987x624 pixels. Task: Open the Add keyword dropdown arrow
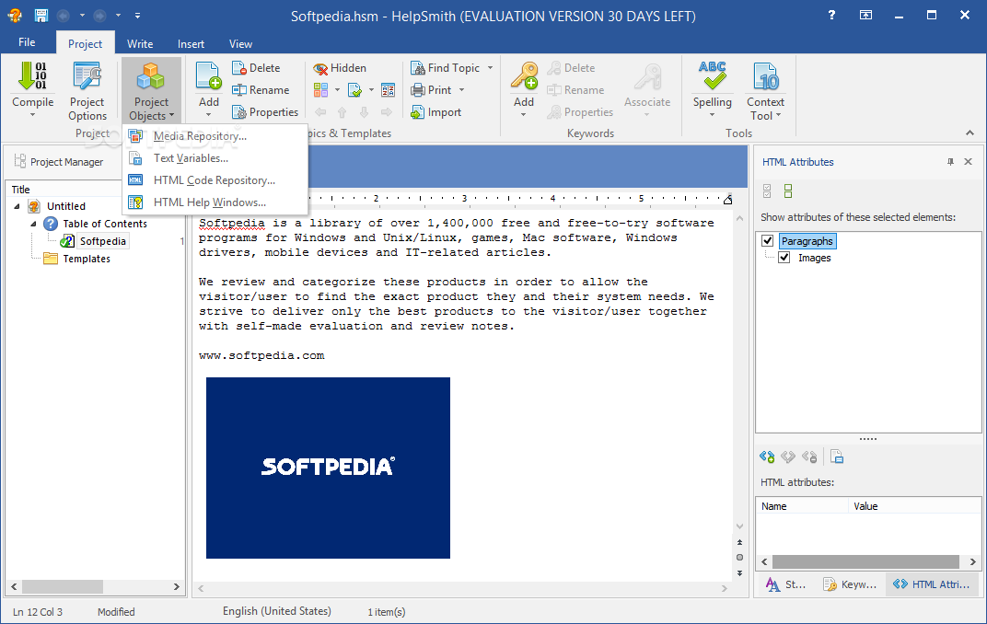click(x=524, y=114)
